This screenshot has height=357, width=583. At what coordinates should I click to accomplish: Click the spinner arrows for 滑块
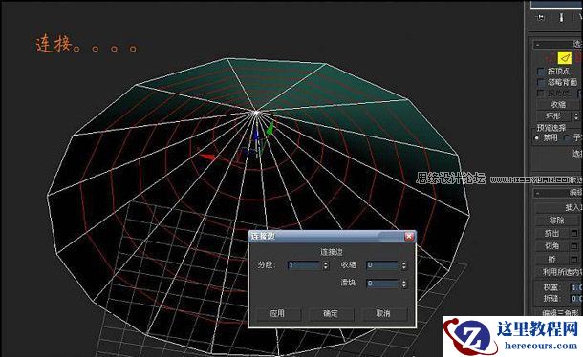coord(404,283)
